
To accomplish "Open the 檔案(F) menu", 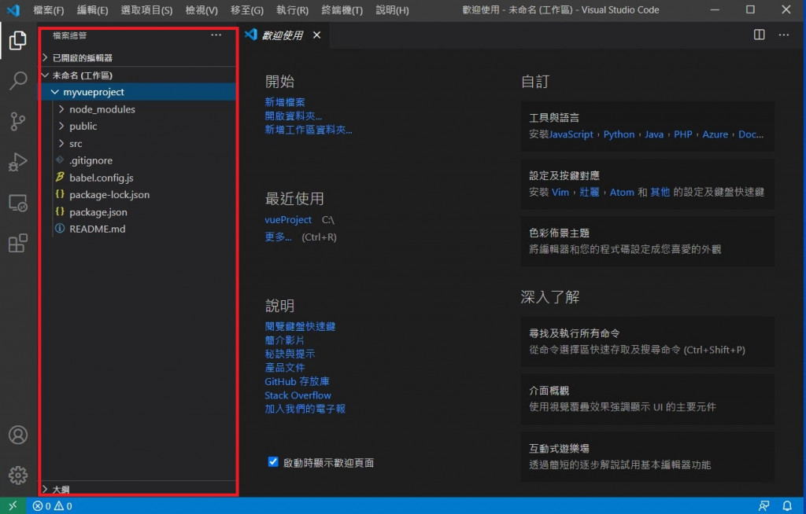I will tap(48, 9).
